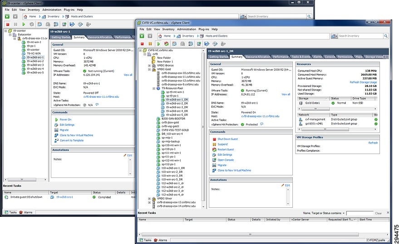The width and height of the screenshot is (399, 244).
Task: Click the Search Inventory field in CVF8-VC
Action: point(360,36)
